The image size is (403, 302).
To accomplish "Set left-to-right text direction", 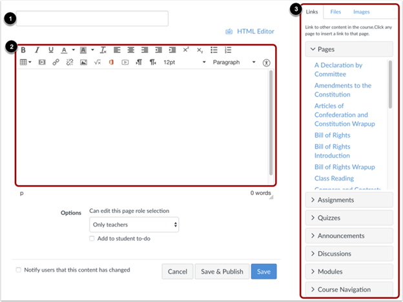I will (139, 62).
